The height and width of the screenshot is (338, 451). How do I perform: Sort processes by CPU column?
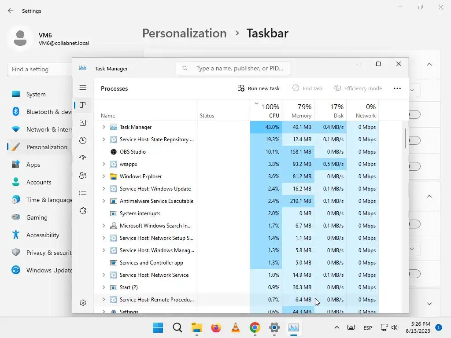(x=266, y=110)
